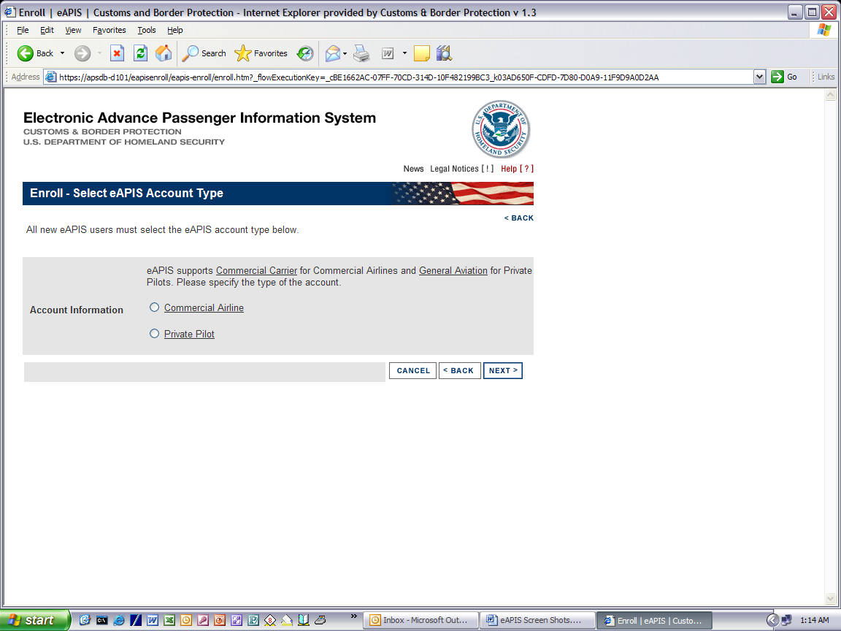Screen dimensions: 841x631
Task: Launch PowerPoint from Quick Launch
Action: click(219, 620)
